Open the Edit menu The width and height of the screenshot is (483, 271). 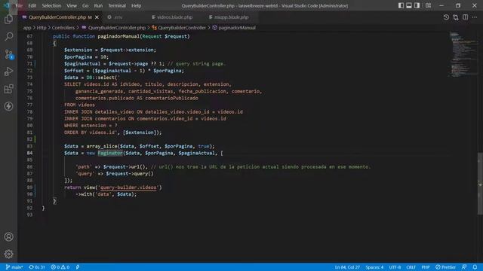[x=32, y=5]
